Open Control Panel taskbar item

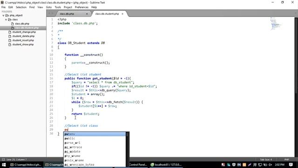click(138, 165)
